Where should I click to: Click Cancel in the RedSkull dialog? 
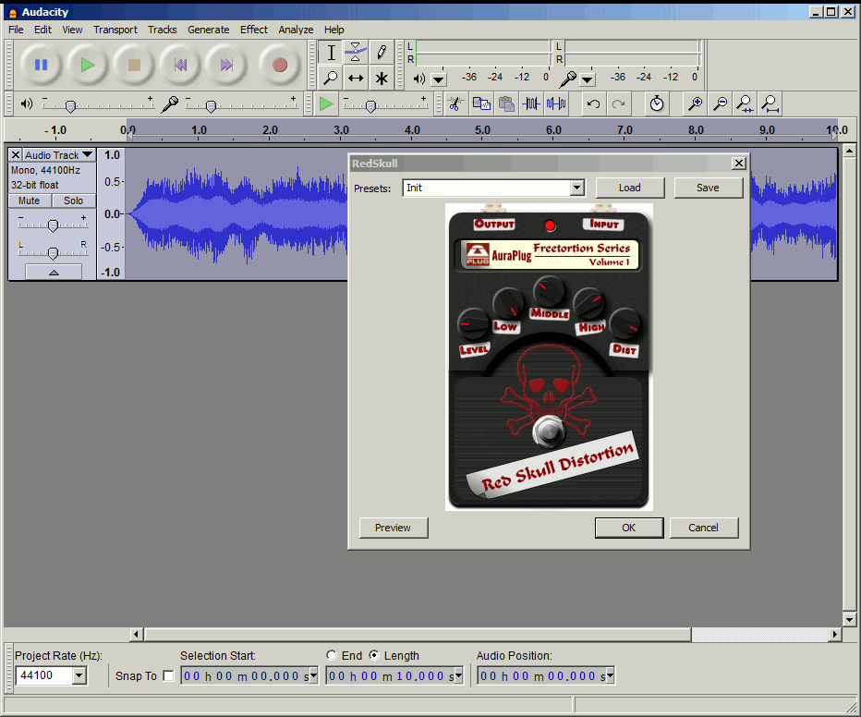tap(703, 528)
